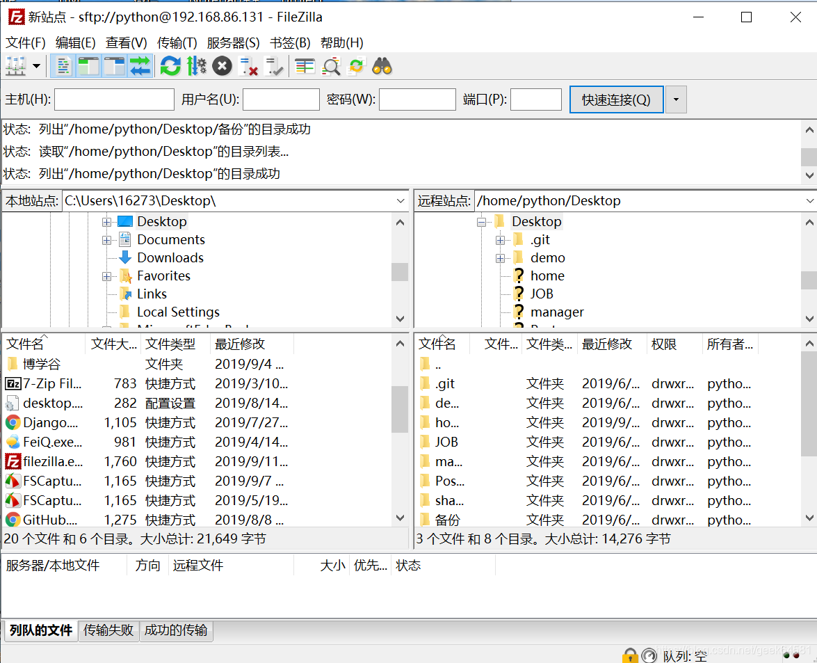This screenshot has height=663, width=817.
Task: Toggle the remote directory tree view
Action: pyautogui.click(x=114, y=66)
